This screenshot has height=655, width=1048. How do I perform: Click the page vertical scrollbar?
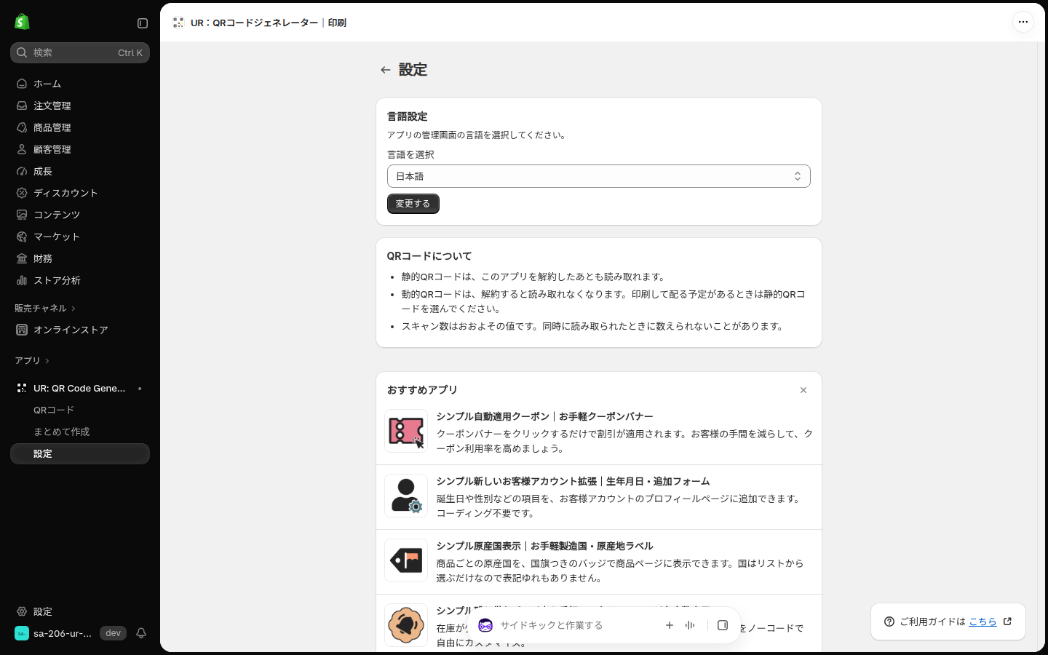coord(1041,346)
